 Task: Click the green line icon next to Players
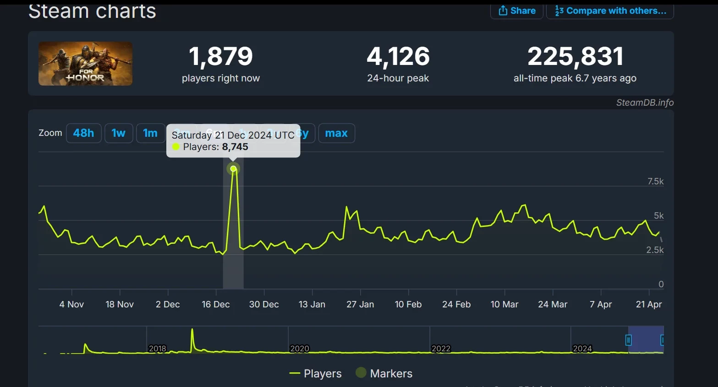tap(294, 374)
